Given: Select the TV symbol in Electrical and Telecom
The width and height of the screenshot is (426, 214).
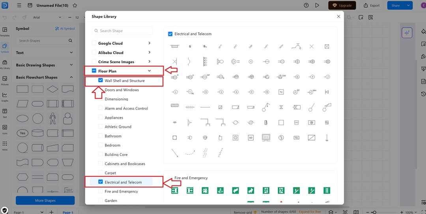Looking at the screenshot, I should tap(281, 92).
